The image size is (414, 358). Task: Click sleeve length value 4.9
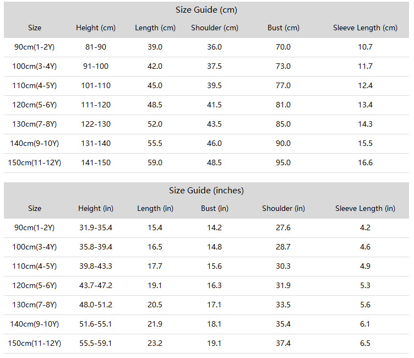pyautogui.click(x=365, y=266)
